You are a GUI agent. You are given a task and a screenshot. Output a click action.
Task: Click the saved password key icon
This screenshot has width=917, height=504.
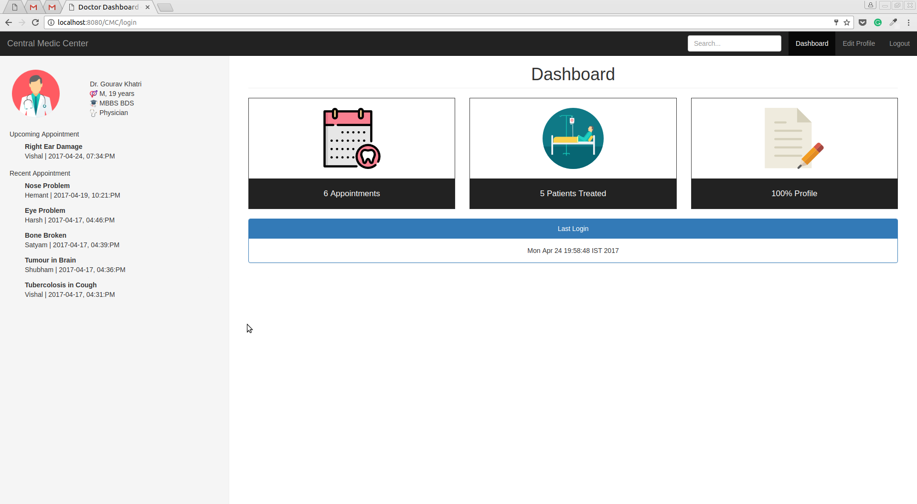[x=836, y=22]
